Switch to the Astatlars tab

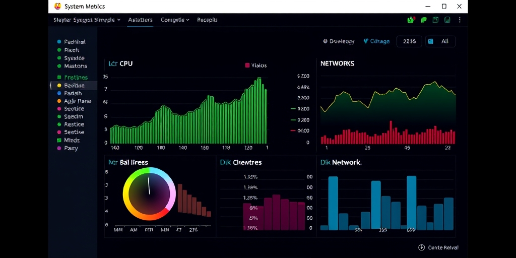[140, 20]
